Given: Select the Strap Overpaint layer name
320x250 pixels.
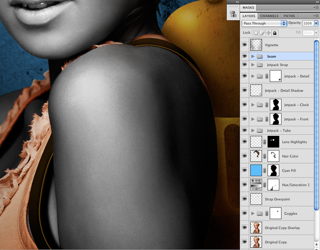Looking at the screenshot, I should 277,199.
